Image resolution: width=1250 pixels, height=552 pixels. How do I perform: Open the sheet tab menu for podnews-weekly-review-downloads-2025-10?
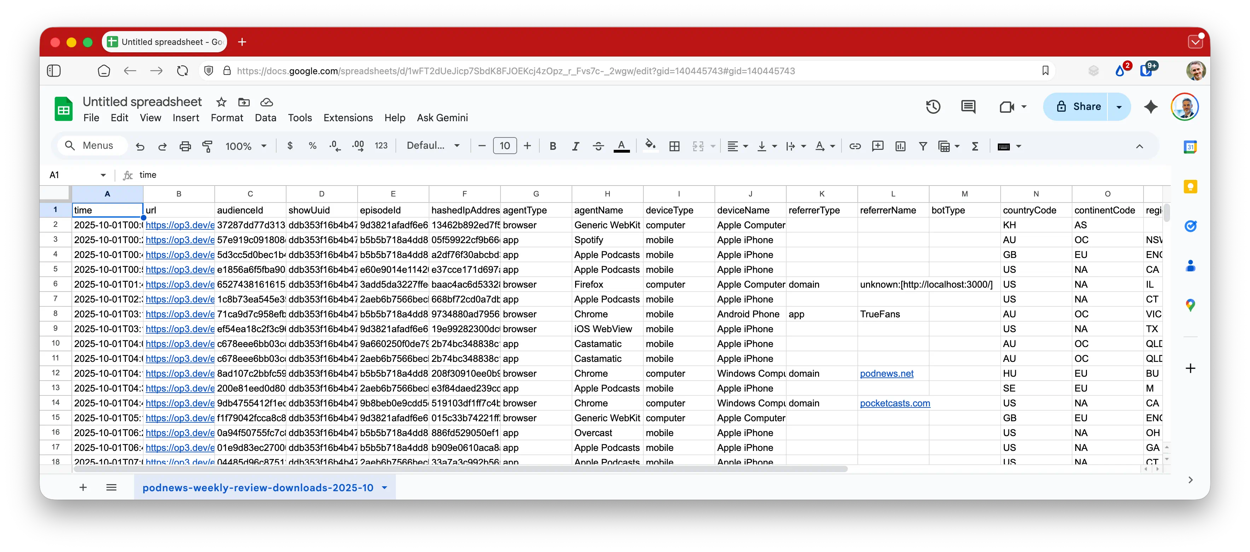tap(384, 488)
